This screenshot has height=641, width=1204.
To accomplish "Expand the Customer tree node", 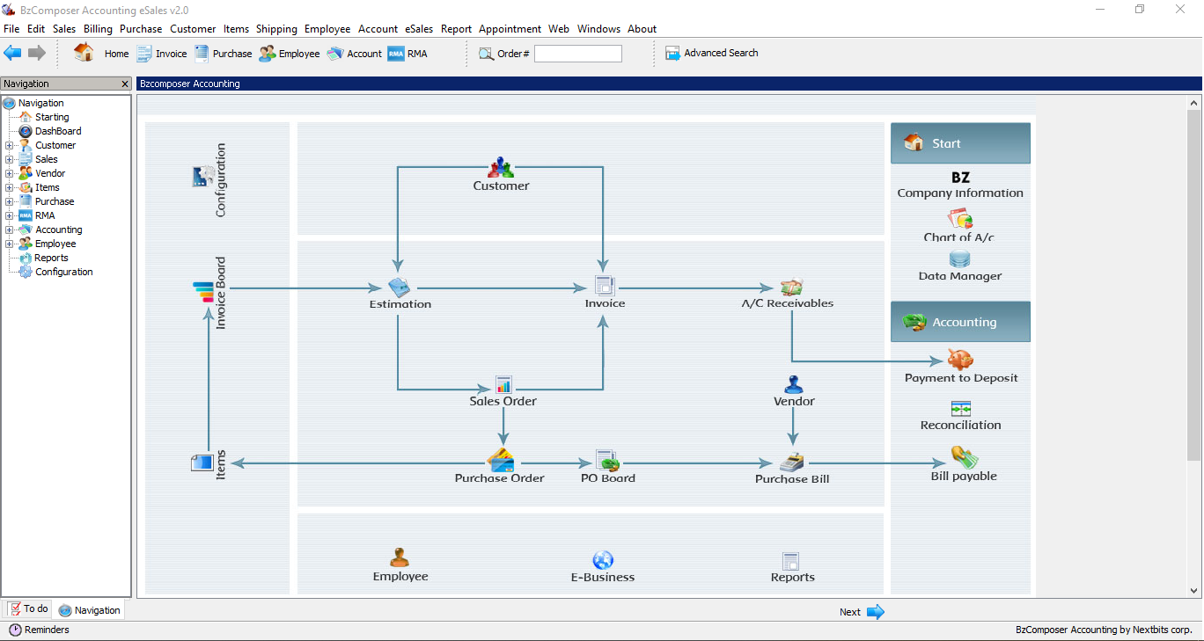I will (x=9, y=145).
